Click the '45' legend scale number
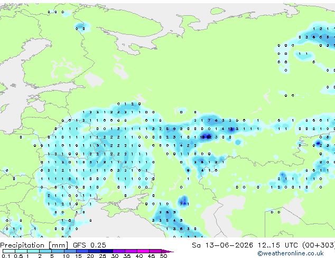Viewport: 335px width, 258px height. [x=151, y=256]
